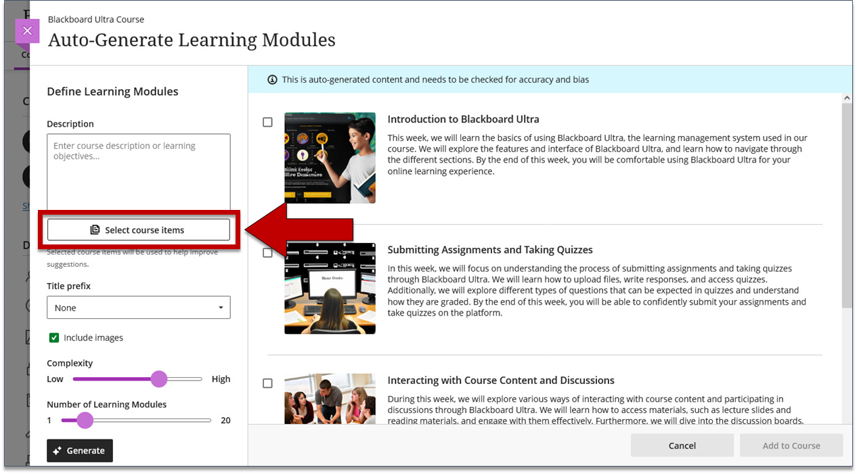Click the Title prefix label
Viewport: 857px width, 474px height.
click(68, 286)
